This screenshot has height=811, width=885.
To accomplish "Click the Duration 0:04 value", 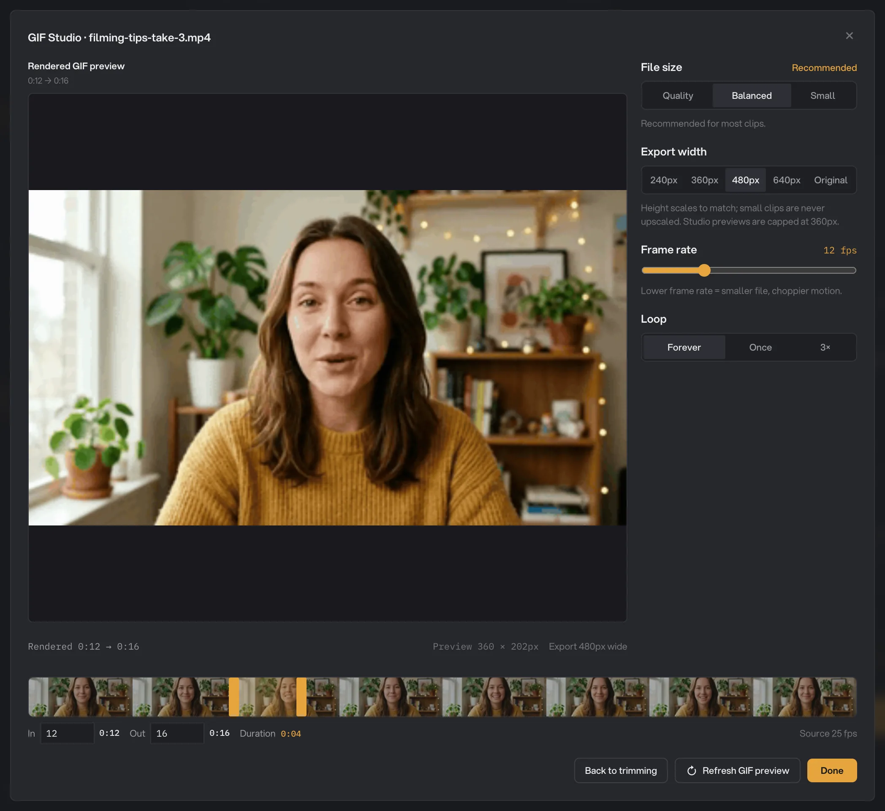I will click(x=290, y=734).
